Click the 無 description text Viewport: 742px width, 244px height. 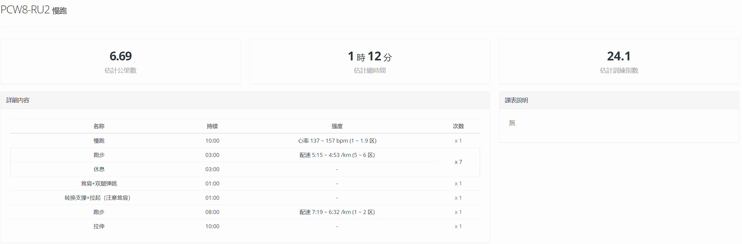click(512, 123)
